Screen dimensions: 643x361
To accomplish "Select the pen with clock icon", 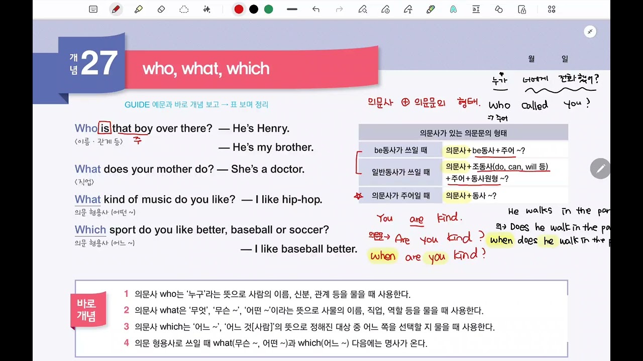I will (385, 9).
